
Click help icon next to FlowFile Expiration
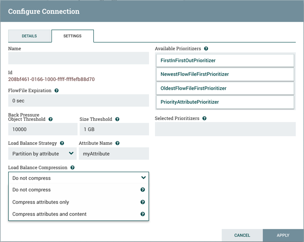57,91
